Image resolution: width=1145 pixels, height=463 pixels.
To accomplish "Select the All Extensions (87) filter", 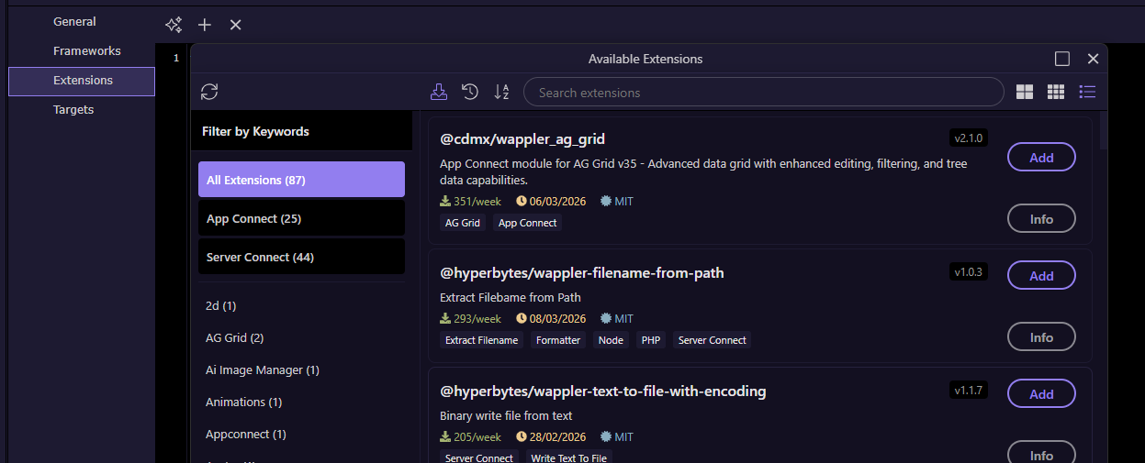I will pos(301,180).
